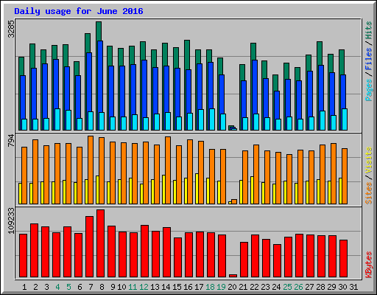Click the red KBytes bar for day 30
Screen dimensions: 377x295
click(x=343, y=259)
